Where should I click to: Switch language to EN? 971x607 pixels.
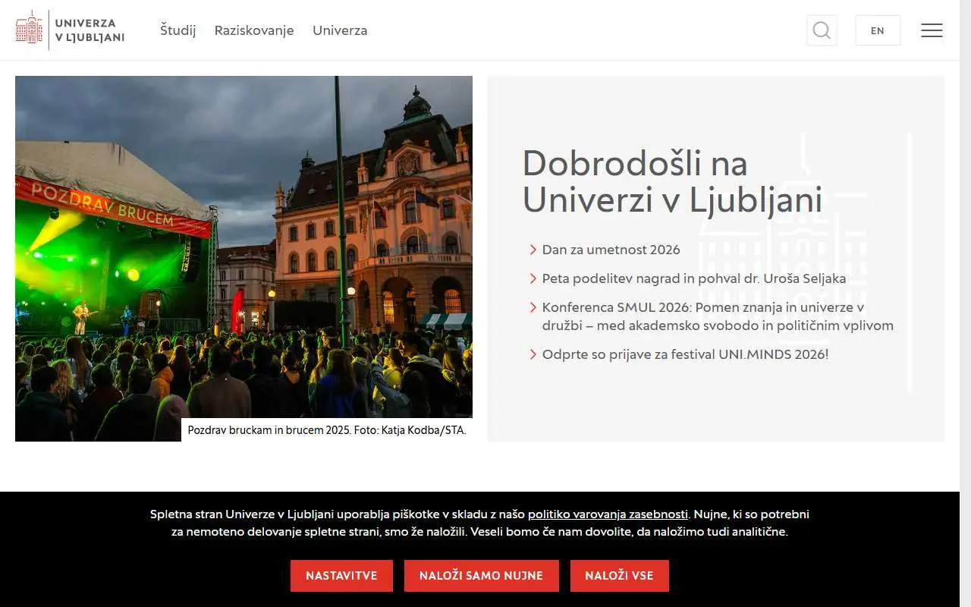click(878, 30)
